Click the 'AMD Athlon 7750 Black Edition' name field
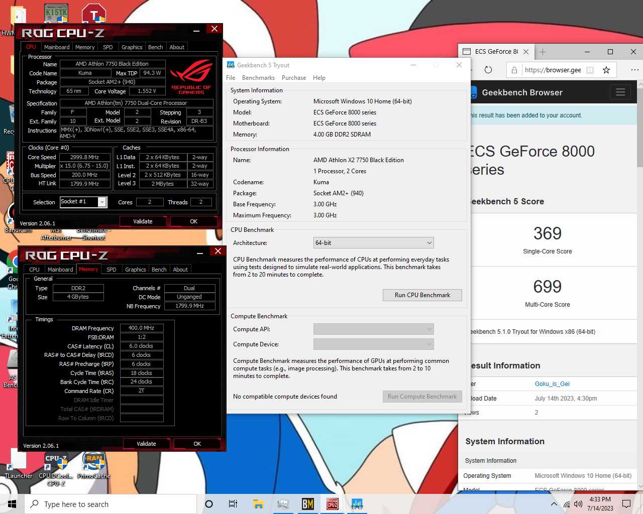 112,64
